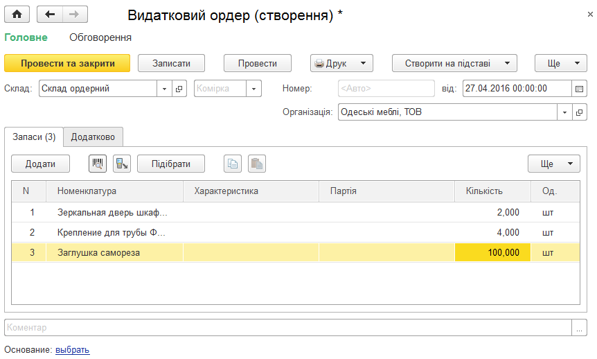The image size is (597, 359).
Task: Navigate back with the left arrow
Action: tap(49, 15)
